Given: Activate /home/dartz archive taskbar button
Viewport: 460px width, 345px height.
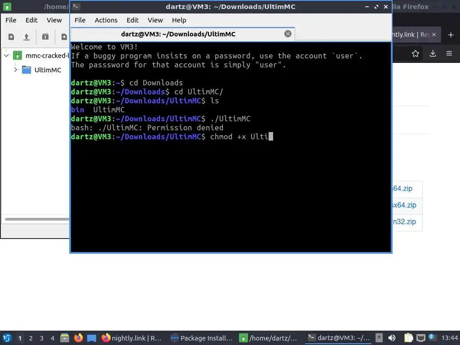Looking at the screenshot, I should (269, 338).
